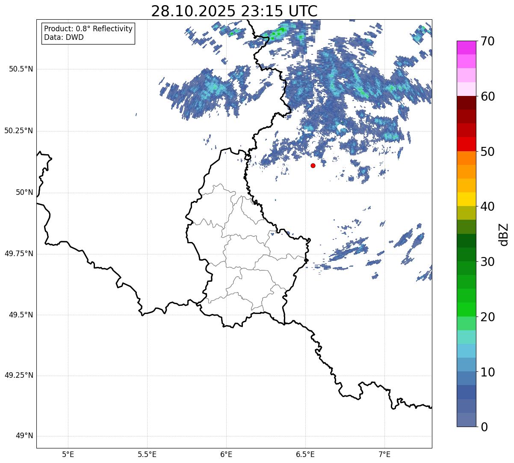The image size is (514, 463).
Task: Click the 50°N latitude label
Action: (24, 192)
